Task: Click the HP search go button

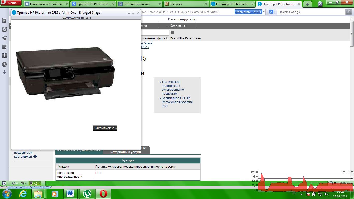Action: point(172,33)
